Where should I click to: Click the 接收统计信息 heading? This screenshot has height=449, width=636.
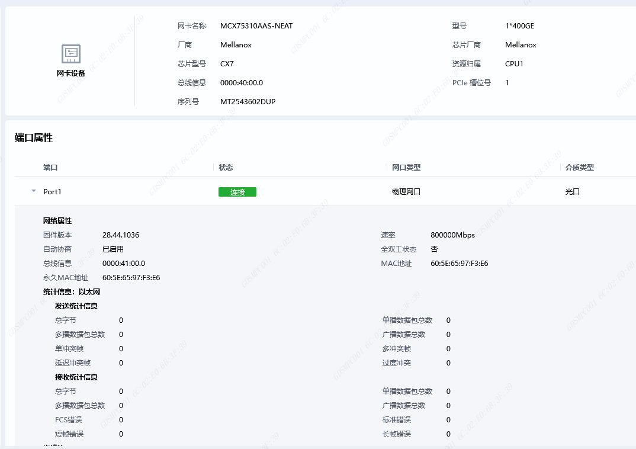point(76,377)
